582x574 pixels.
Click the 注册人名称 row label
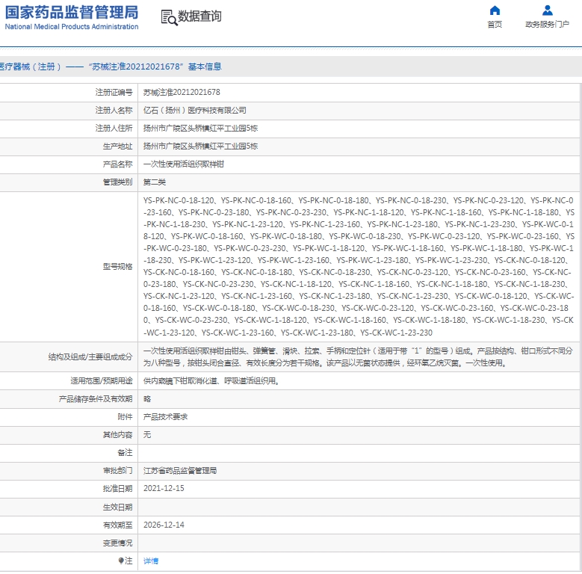tap(114, 111)
